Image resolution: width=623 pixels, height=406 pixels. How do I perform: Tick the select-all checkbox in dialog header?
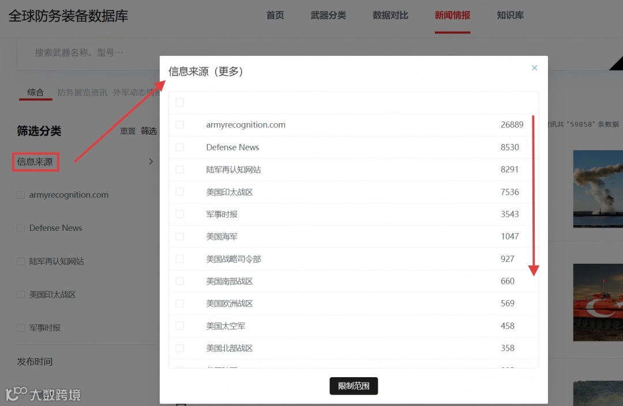[179, 103]
